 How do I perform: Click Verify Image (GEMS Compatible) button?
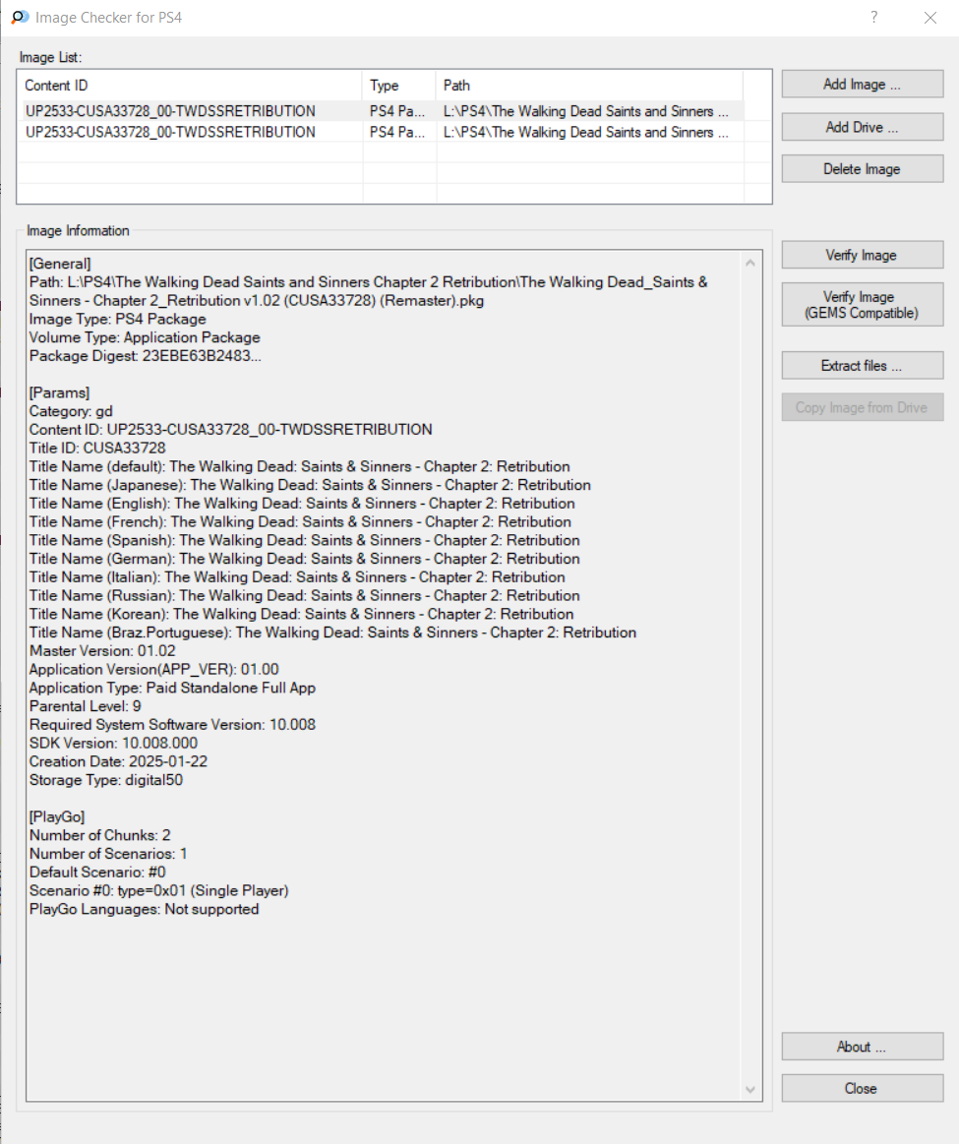[x=862, y=305]
